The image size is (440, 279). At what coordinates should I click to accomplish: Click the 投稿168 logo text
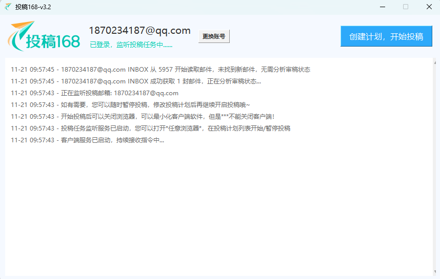tap(53, 42)
